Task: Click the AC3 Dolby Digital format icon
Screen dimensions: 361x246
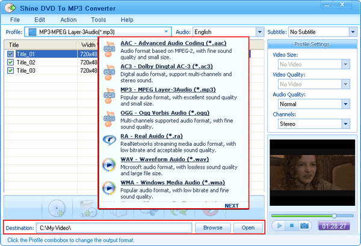Action: (x=109, y=73)
